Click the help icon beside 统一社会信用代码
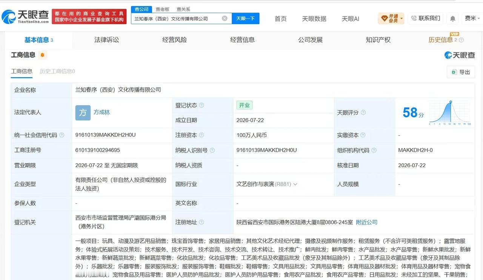Image resolution: width=483 pixels, height=280 pixels. coord(62,135)
